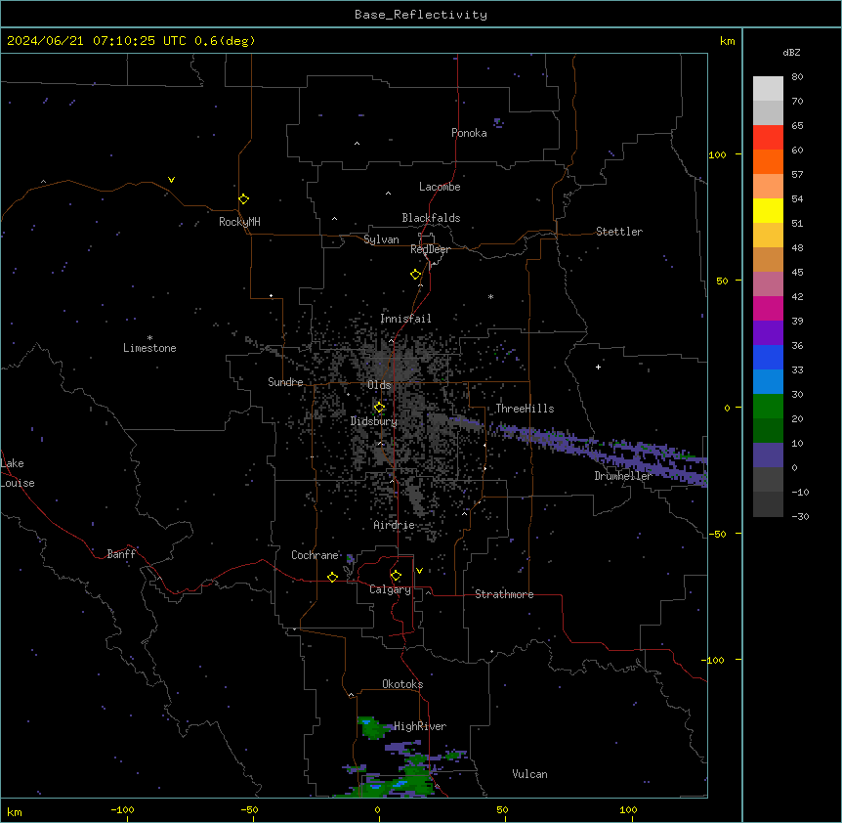
Task: Click the Drumheller label
Action: (x=623, y=476)
